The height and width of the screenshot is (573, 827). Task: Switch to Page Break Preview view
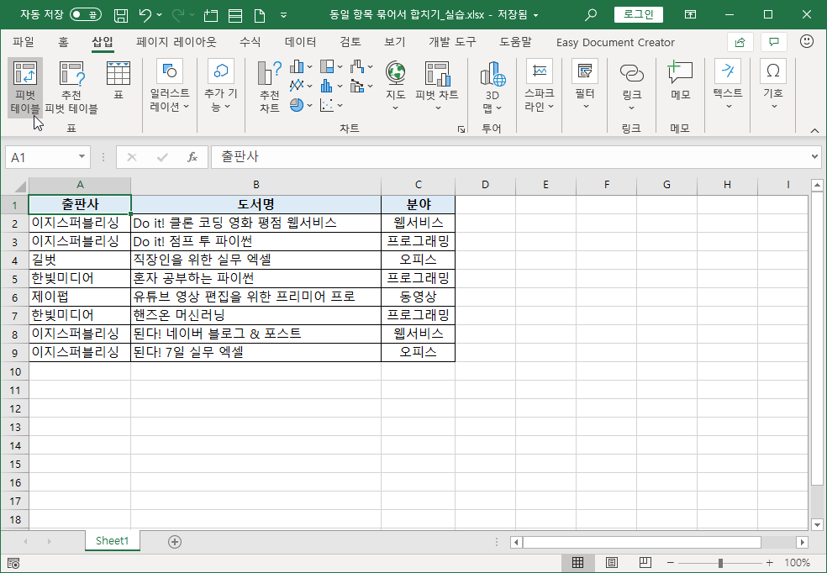645,562
